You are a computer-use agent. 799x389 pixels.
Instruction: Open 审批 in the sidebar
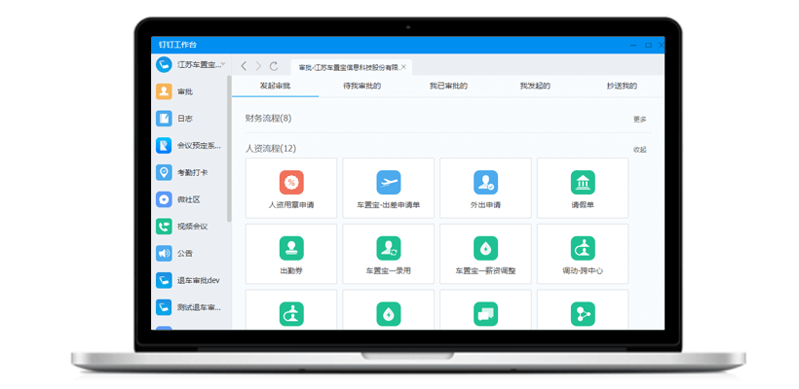[183, 91]
